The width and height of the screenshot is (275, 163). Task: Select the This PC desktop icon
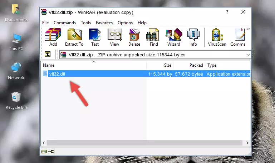pyautogui.click(x=16, y=42)
